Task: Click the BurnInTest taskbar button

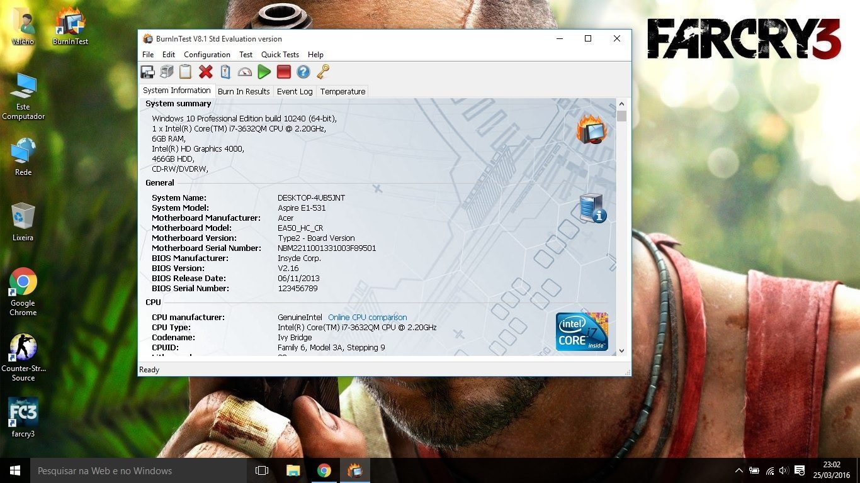Action: 355,470
